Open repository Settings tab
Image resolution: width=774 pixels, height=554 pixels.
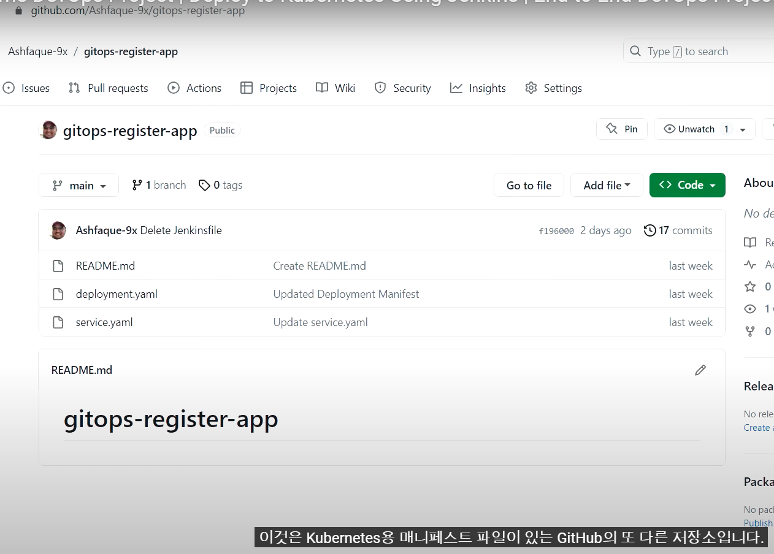click(553, 88)
